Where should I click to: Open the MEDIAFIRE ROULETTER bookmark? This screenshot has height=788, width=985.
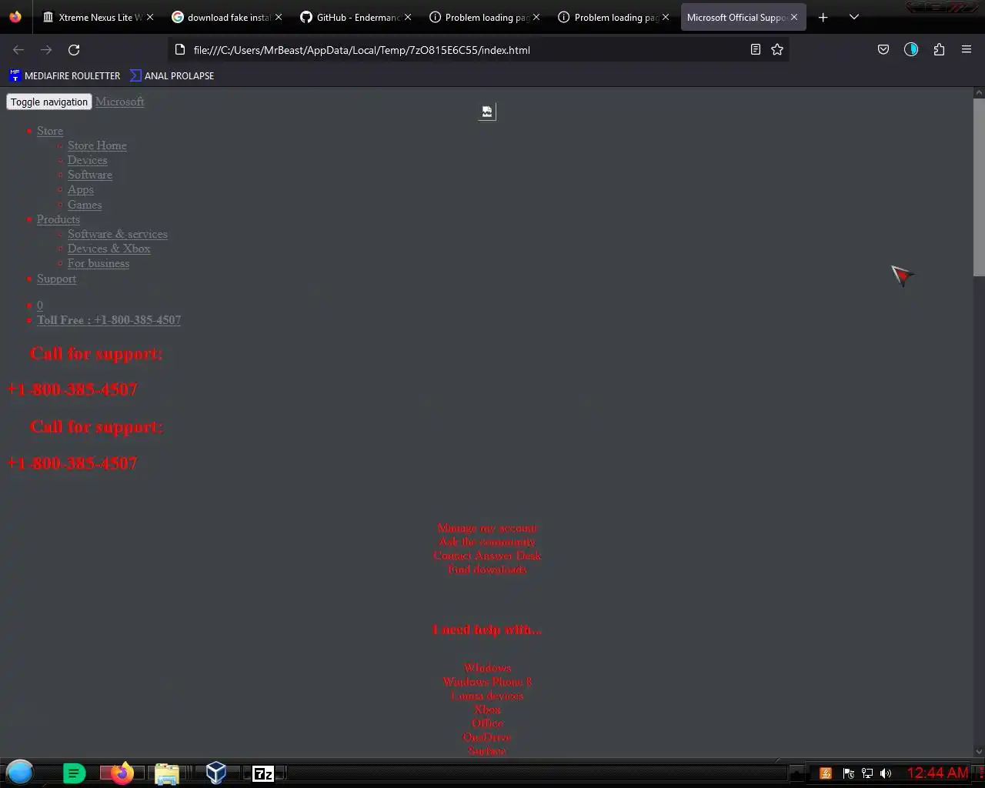[x=65, y=75]
